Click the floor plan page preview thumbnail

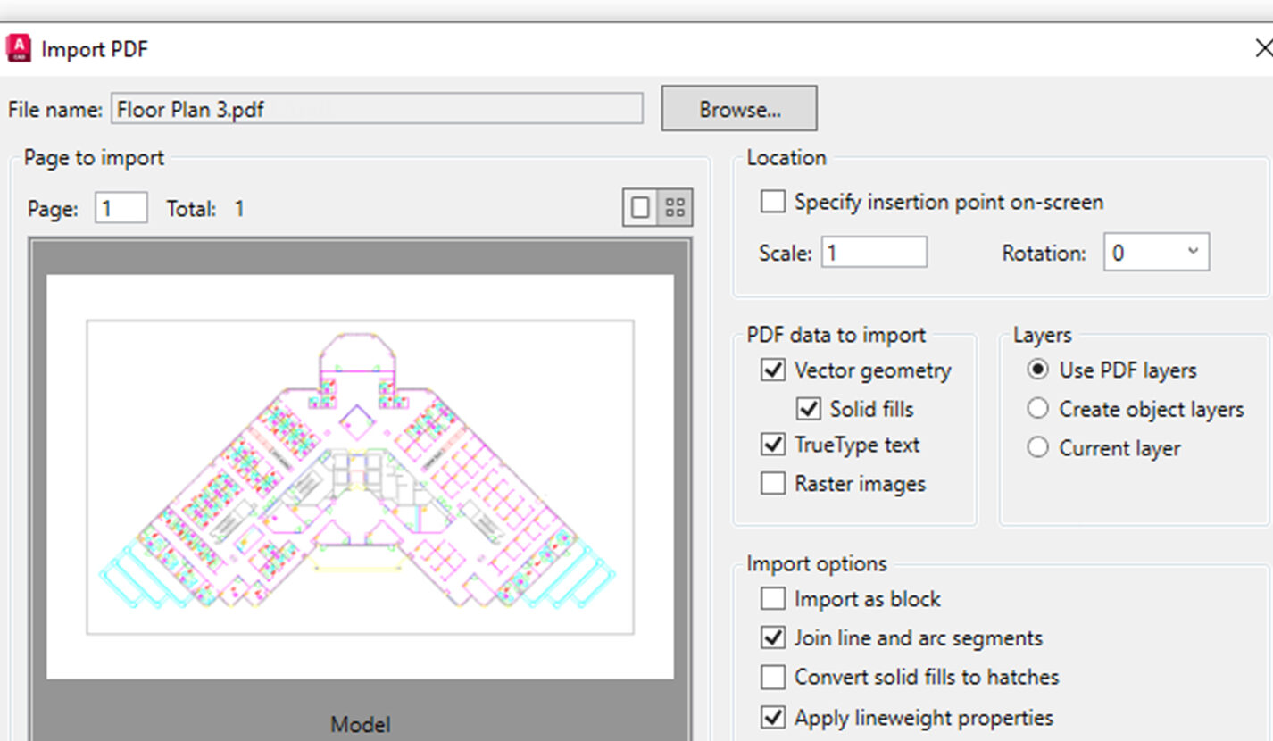point(360,476)
